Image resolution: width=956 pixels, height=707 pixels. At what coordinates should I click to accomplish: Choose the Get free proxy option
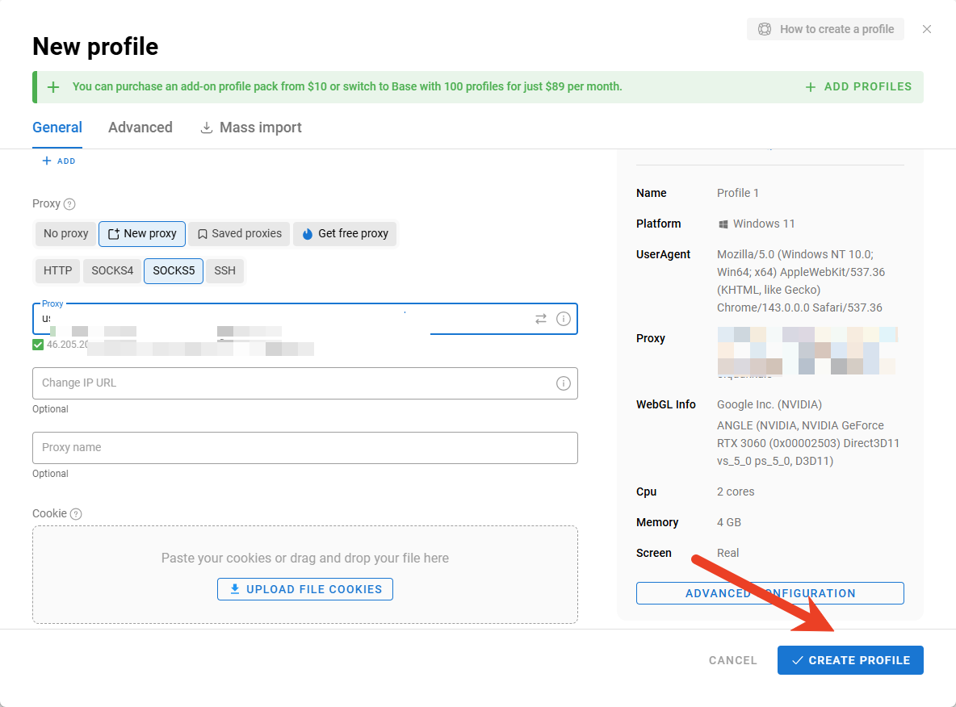[345, 234]
